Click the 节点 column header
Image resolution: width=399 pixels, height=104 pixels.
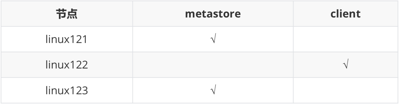(x=66, y=14)
